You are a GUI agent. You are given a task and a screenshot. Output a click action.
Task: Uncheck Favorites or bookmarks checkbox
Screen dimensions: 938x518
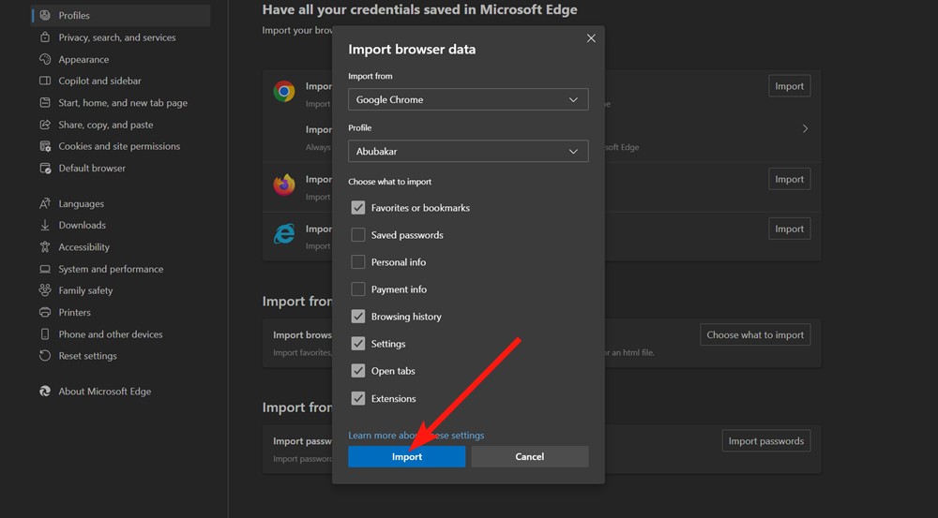358,208
